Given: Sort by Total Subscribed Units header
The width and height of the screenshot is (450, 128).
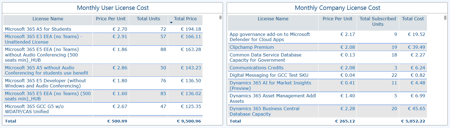Looking at the screenshot, I should coord(378,21).
